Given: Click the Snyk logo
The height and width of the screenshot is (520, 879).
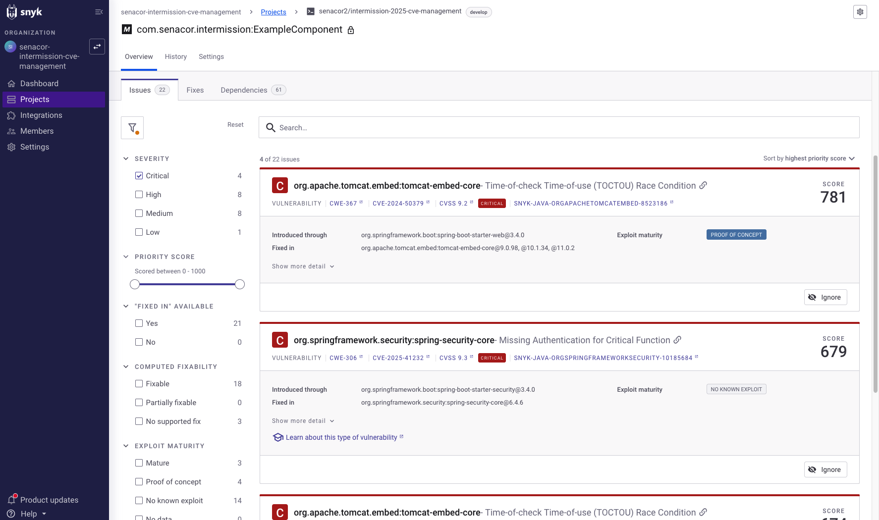Looking at the screenshot, I should 24,12.
